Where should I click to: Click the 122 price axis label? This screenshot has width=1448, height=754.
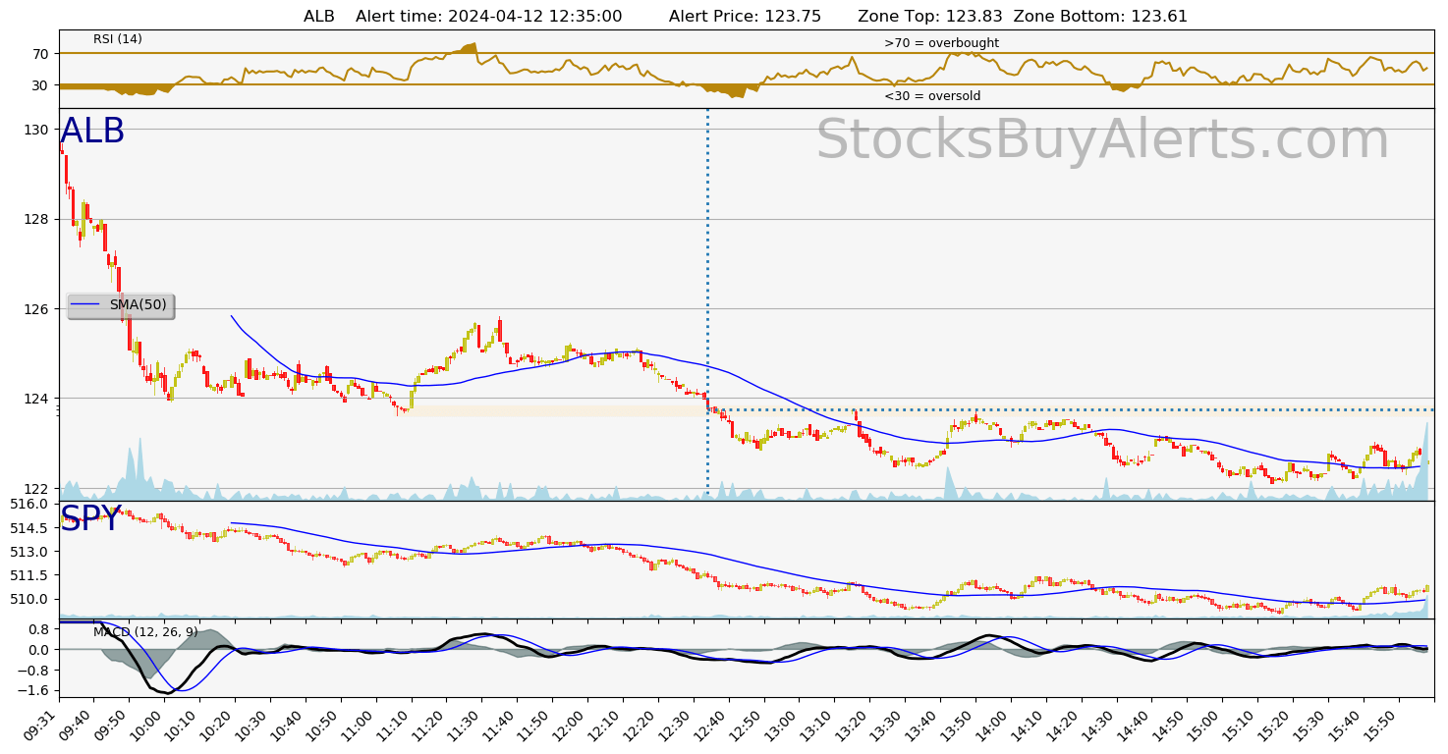click(x=37, y=489)
